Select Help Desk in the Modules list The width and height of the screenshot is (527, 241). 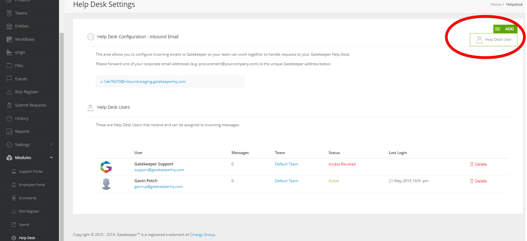coord(27,238)
